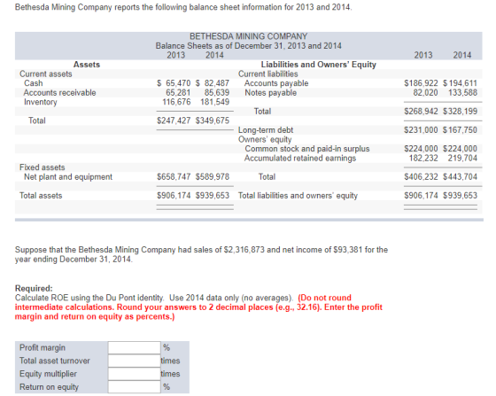Click the Inventory row label

pyautogui.click(x=41, y=102)
